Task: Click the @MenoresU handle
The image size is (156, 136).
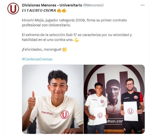Action: click(x=93, y=5)
